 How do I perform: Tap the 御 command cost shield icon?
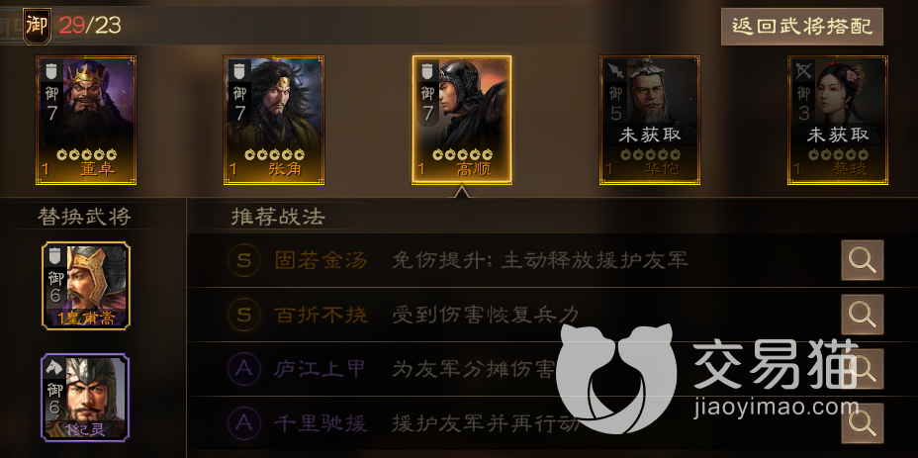37,27
